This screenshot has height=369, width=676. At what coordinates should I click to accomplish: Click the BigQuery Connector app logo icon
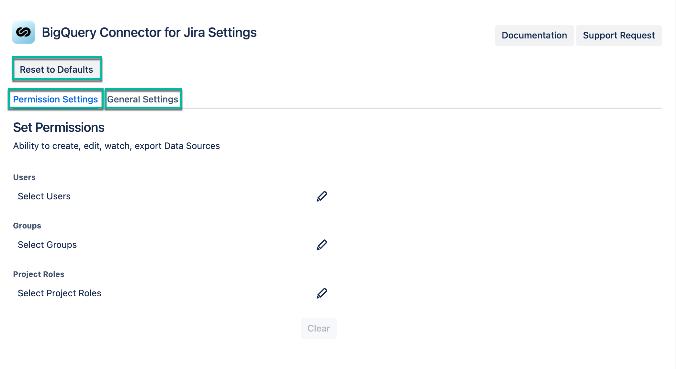point(23,32)
